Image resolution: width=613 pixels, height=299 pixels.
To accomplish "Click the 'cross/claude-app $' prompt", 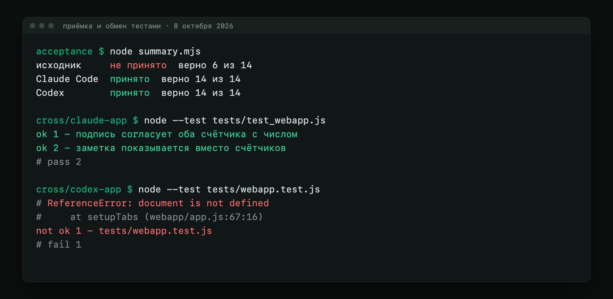I will pyautogui.click(x=87, y=120).
